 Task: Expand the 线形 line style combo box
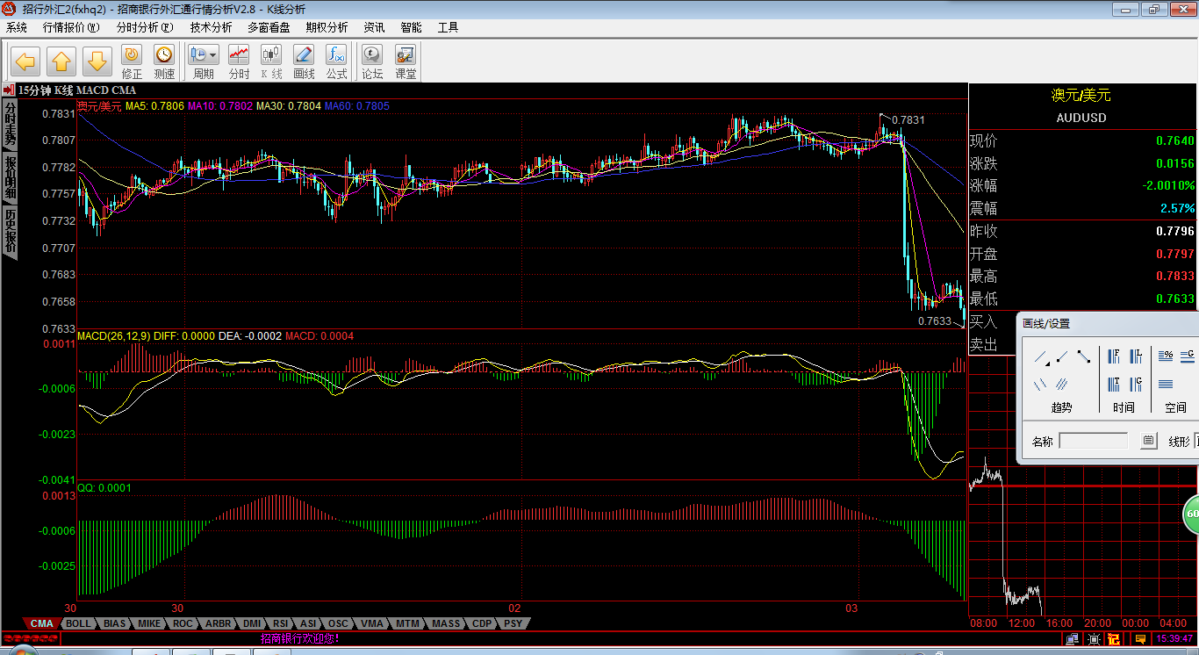[1195, 441]
